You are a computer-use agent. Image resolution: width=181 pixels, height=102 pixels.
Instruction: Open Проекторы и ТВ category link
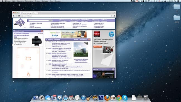click(99, 23)
